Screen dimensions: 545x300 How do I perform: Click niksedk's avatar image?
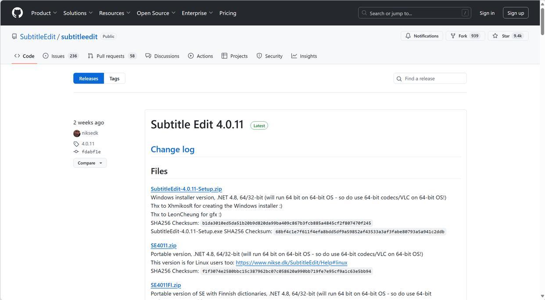click(77, 133)
